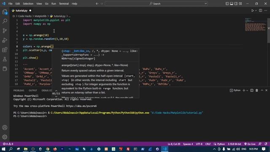
Task: Open the Edit menu
Action: 18,4
